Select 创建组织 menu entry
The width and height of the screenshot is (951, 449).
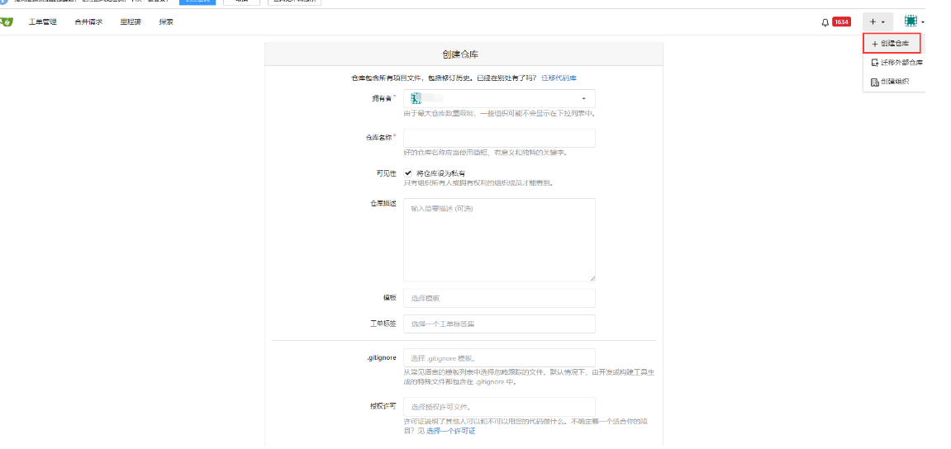point(890,82)
